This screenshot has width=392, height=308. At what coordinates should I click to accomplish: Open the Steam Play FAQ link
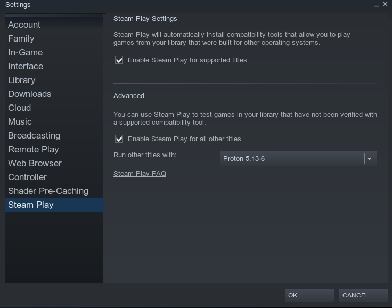[140, 174]
